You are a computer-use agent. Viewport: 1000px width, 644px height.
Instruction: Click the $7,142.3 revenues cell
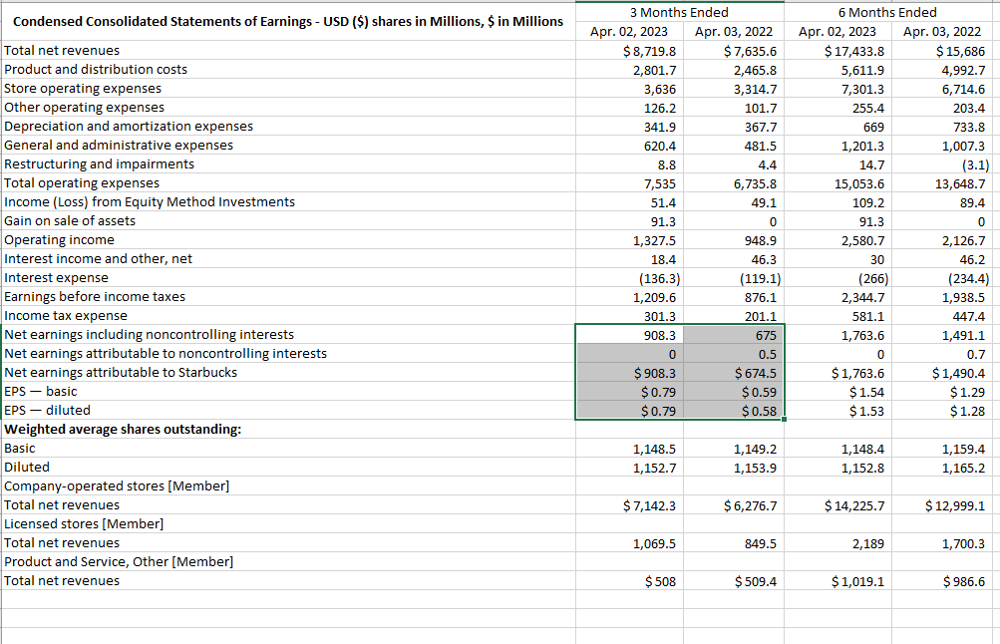coord(629,505)
